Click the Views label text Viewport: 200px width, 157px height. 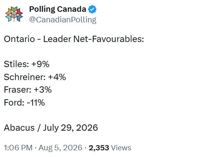(x=121, y=148)
